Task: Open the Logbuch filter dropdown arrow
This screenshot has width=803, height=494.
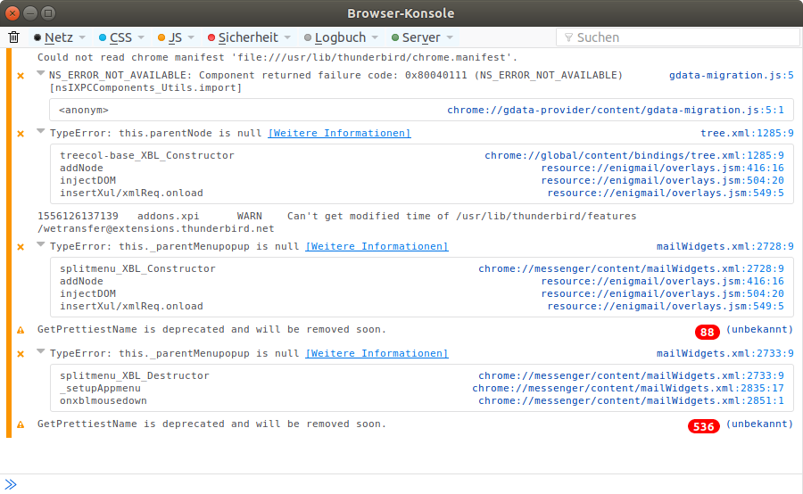Action: [x=376, y=37]
